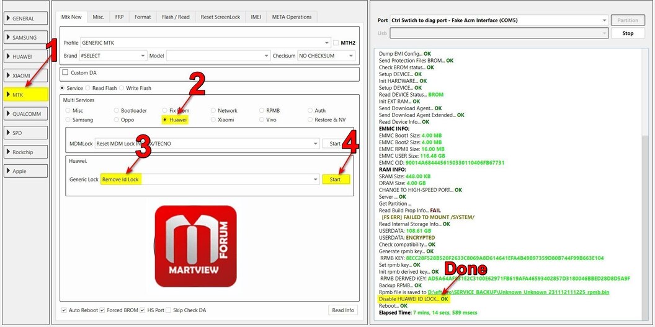Click the EMMC CID value in log
655x327 pixels.
tap(455, 163)
